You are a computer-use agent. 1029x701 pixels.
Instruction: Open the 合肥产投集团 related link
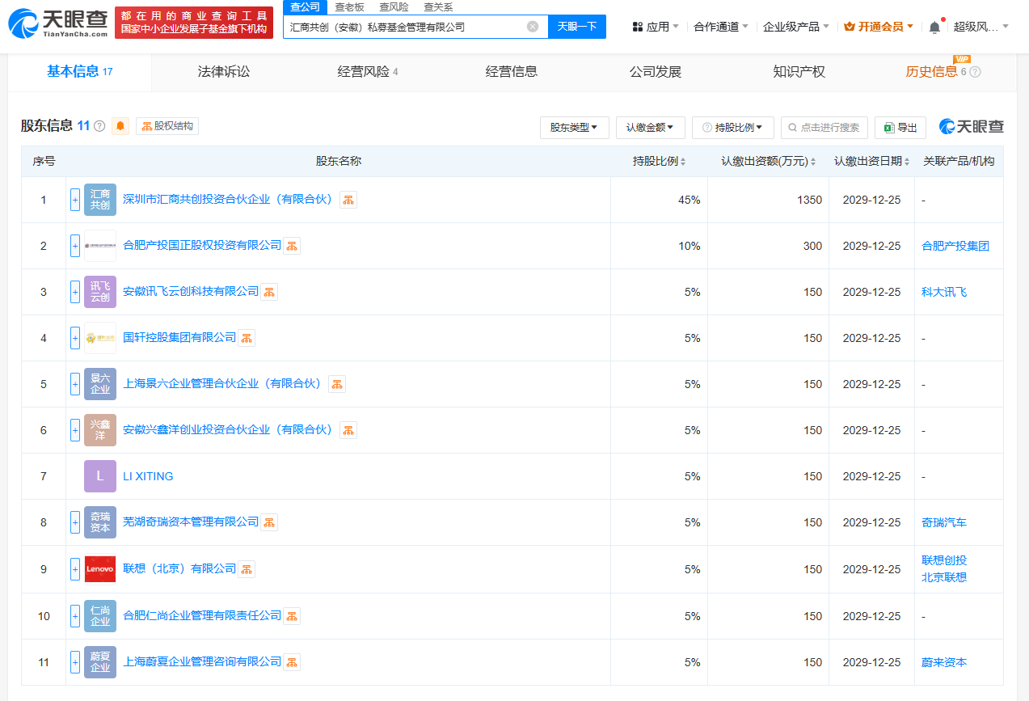[x=955, y=246]
